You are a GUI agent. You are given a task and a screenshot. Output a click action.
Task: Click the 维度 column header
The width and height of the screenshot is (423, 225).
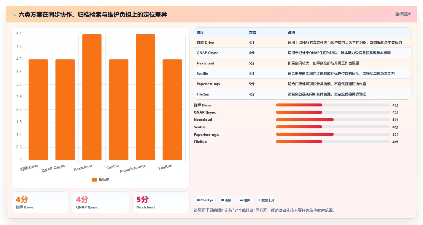coord(200,33)
